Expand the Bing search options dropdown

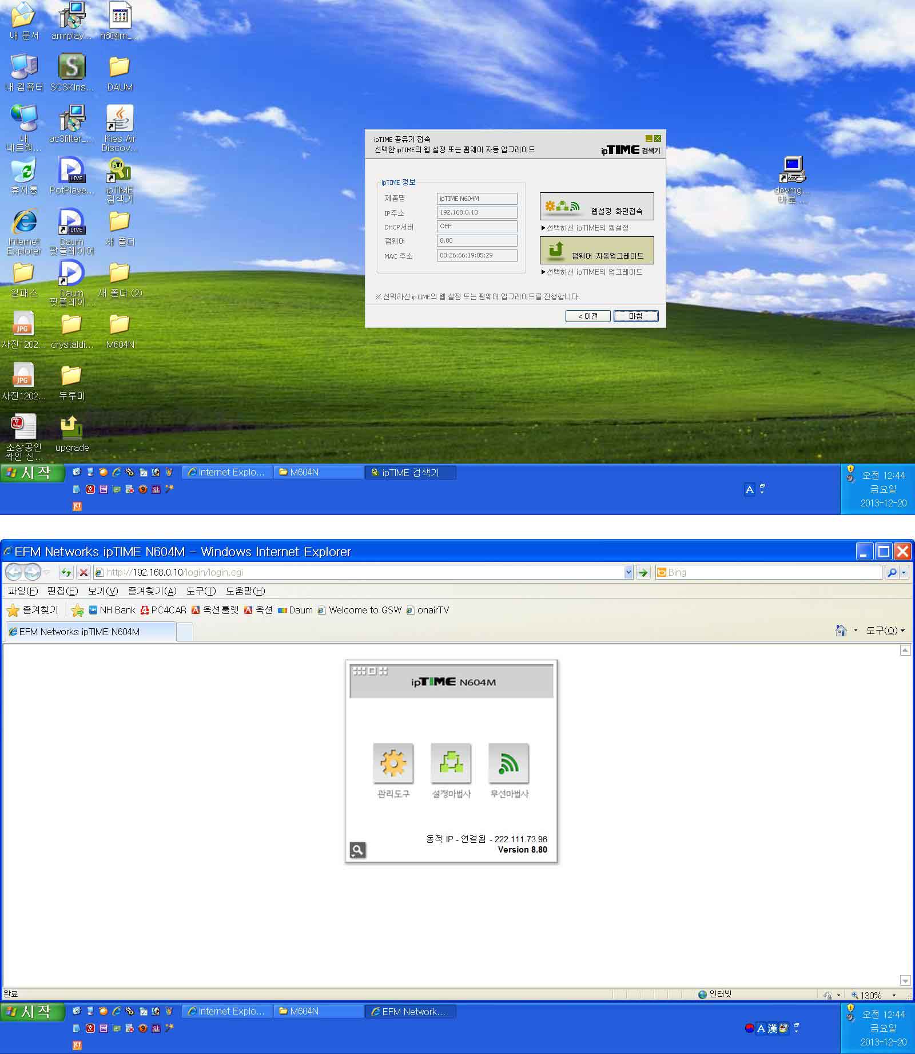click(904, 572)
